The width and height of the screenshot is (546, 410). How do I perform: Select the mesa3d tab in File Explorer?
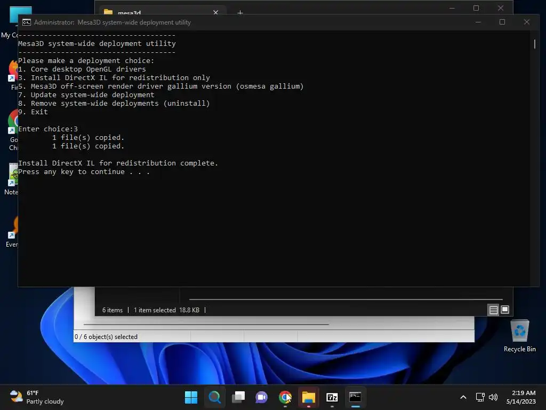tap(162, 13)
